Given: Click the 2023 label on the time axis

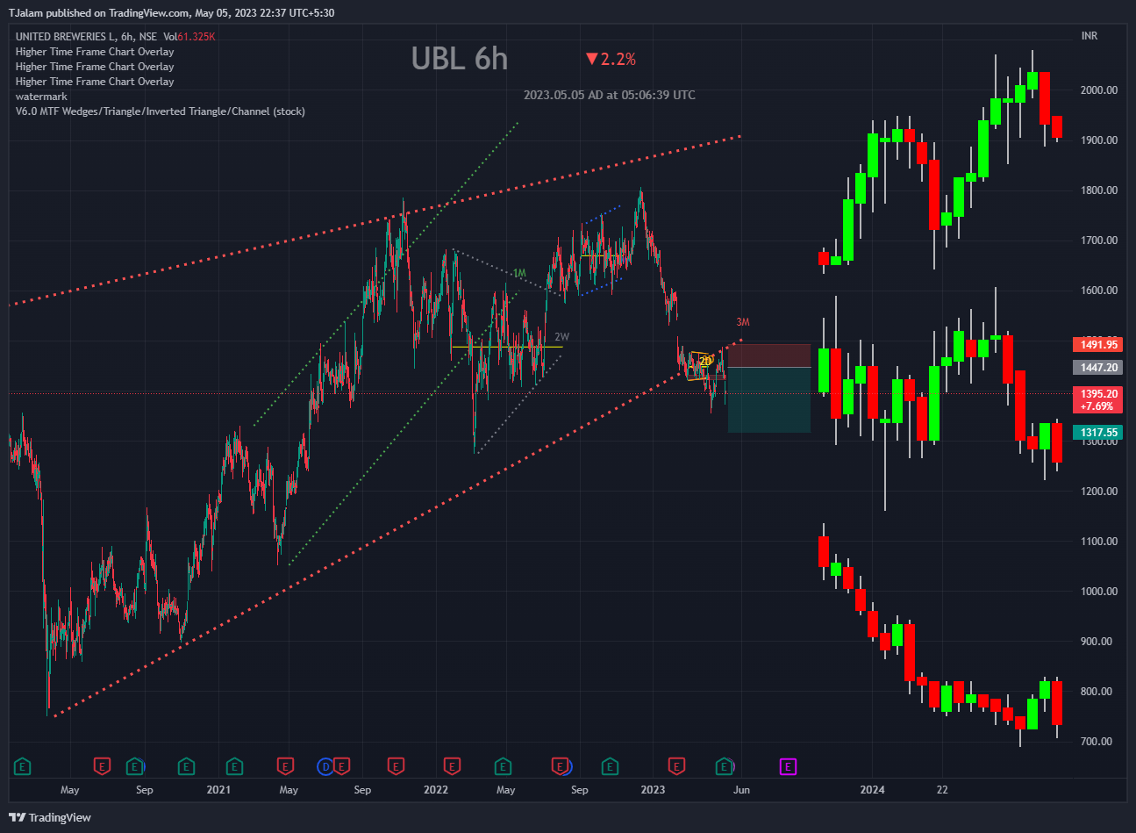Looking at the screenshot, I should [x=653, y=790].
